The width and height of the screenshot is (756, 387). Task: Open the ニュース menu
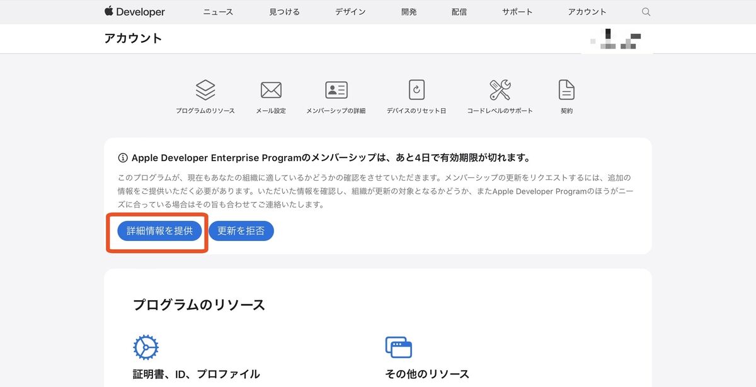click(x=218, y=12)
